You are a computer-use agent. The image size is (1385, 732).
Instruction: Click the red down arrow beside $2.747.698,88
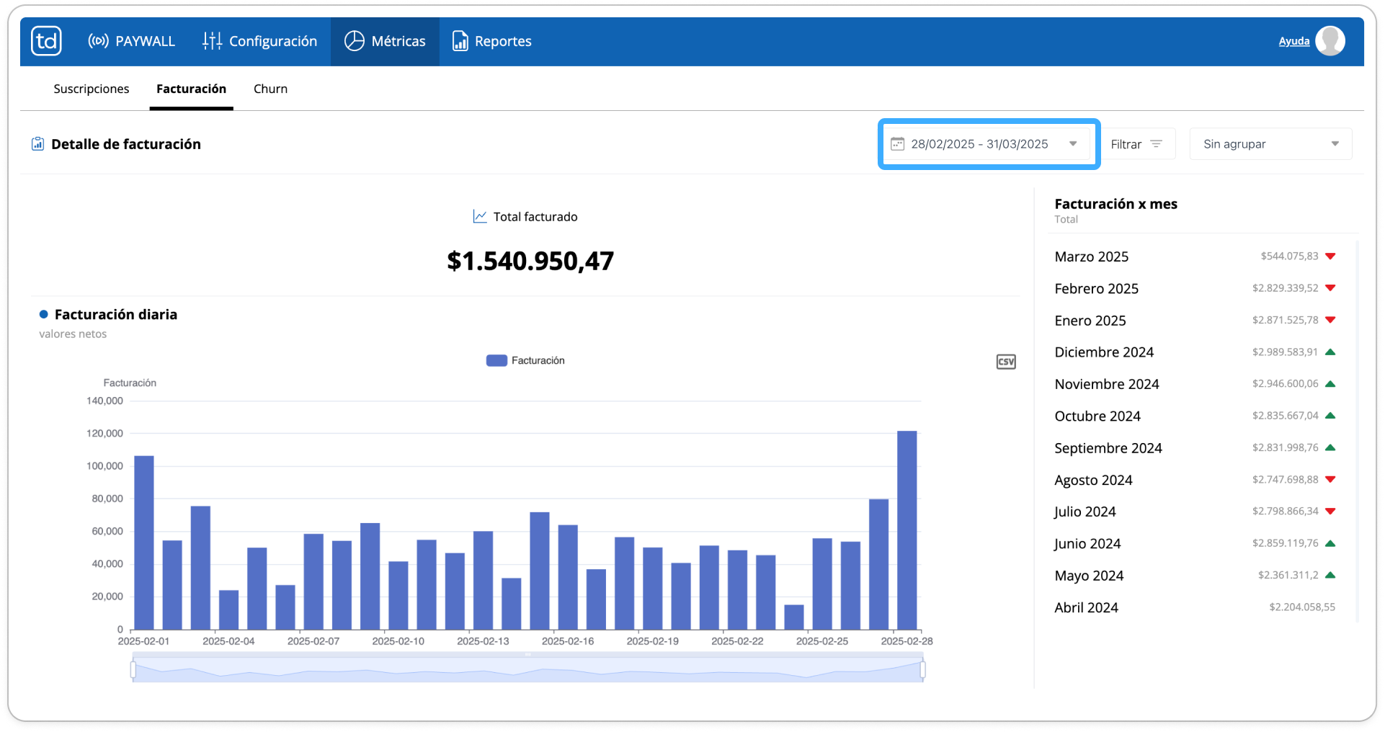click(1330, 480)
